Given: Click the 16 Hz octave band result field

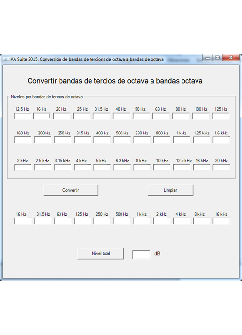Looking at the screenshot, I should pos(23,221).
